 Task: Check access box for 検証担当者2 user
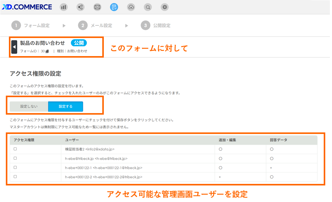point(15,149)
